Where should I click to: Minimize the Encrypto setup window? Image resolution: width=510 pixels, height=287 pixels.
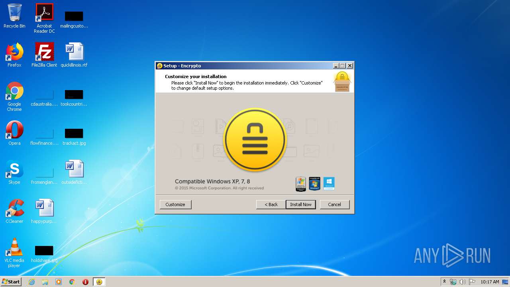pos(336,66)
